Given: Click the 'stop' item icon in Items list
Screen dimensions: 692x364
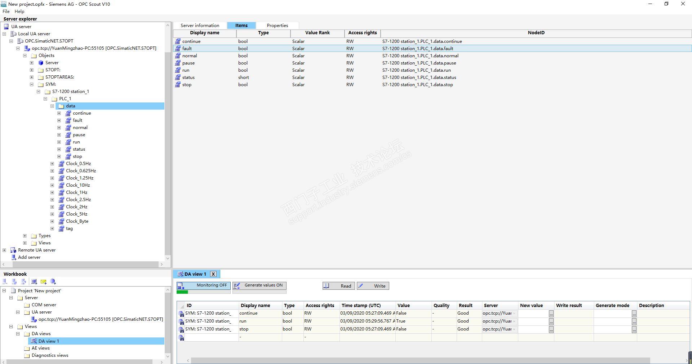Looking at the screenshot, I should pos(178,84).
